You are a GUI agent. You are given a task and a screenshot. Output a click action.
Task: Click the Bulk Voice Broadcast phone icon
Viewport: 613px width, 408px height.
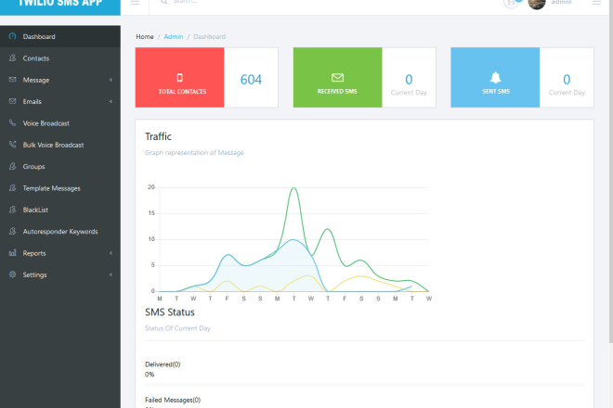pos(12,145)
